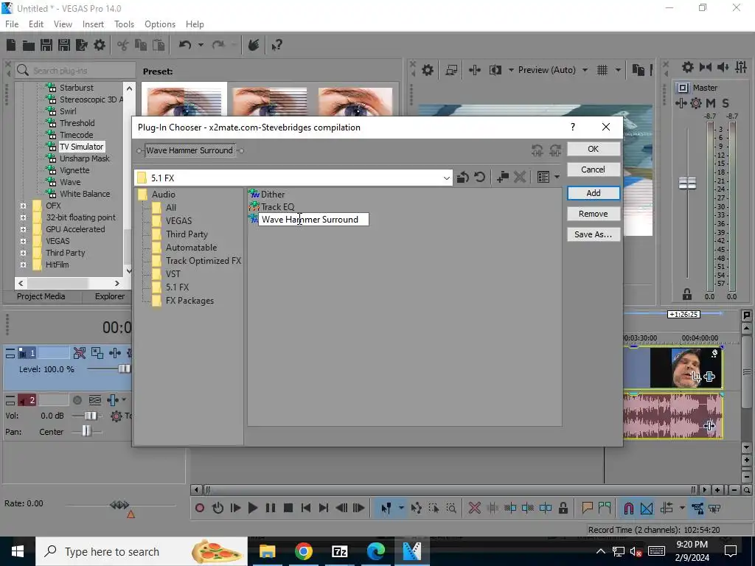Open Video Preview settings gear icon

click(428, 70)
